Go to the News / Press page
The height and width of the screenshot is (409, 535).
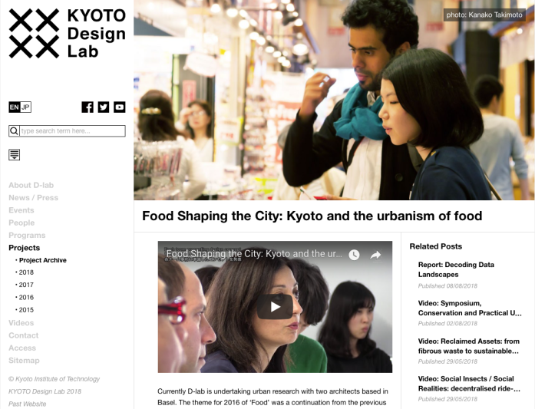tap(34, 198)
